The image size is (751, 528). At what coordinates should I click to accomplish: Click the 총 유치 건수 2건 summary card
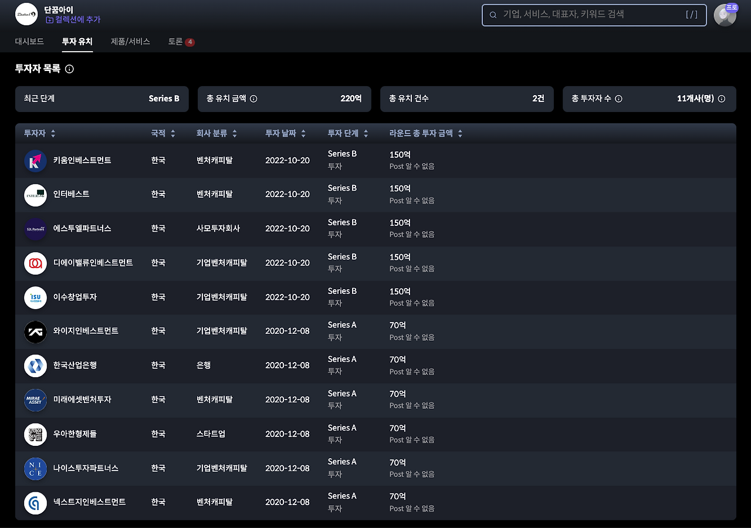(x=467, y=99)
